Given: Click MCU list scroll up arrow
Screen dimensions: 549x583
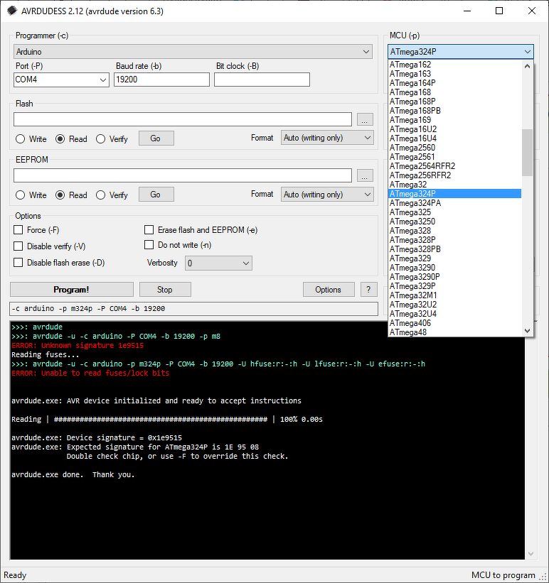Looking at the screenshot, I should [527, 66].
